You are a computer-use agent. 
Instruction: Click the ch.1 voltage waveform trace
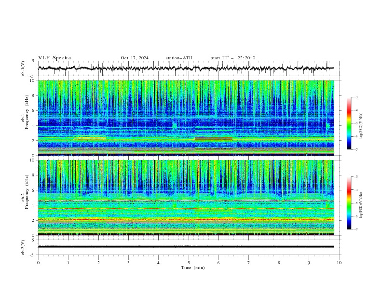point(186,68)
